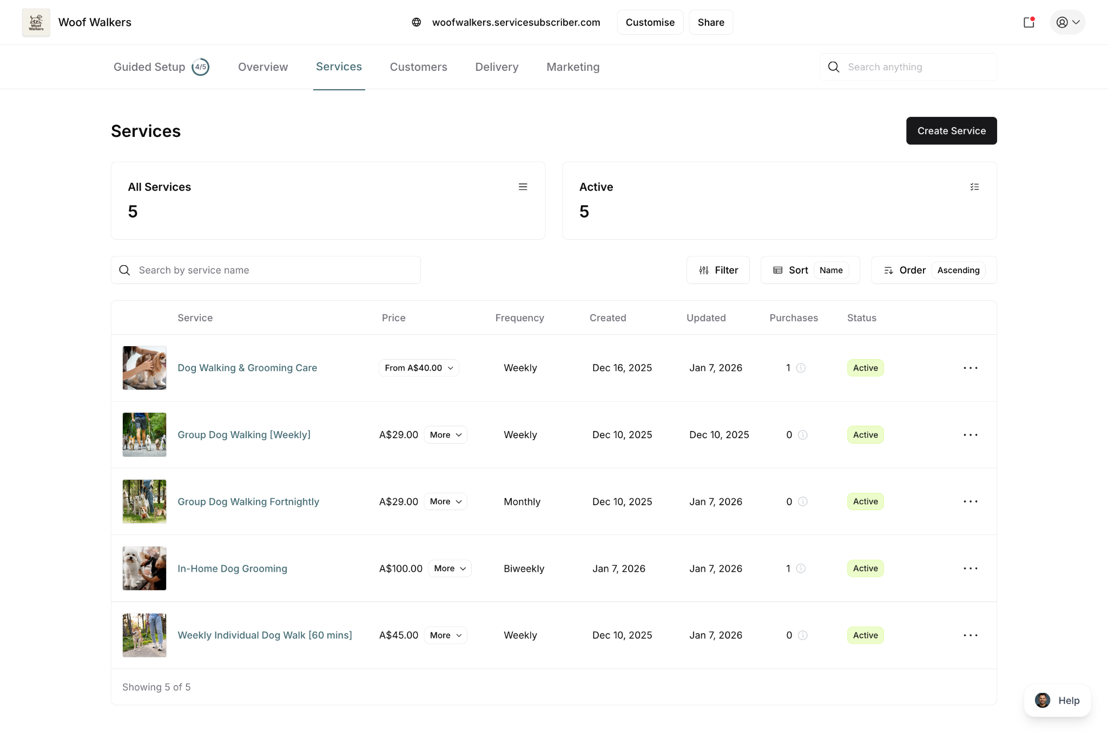
Task: Open the Filter options
Action: pyautogui.click(x=718, y=270)
